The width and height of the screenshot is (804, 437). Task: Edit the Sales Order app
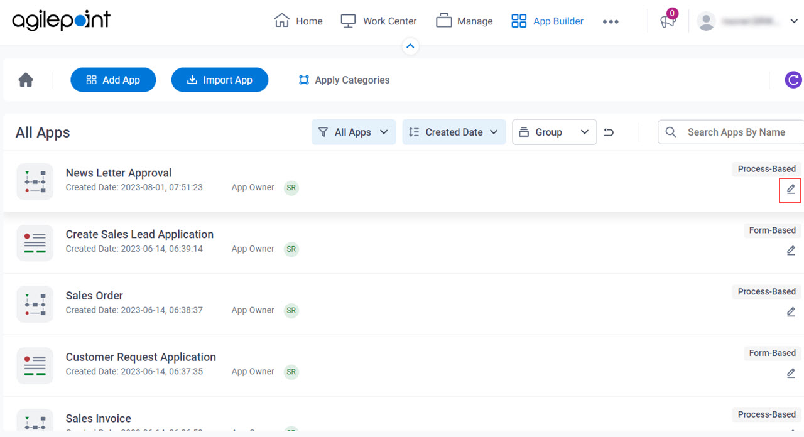[791, 312]
